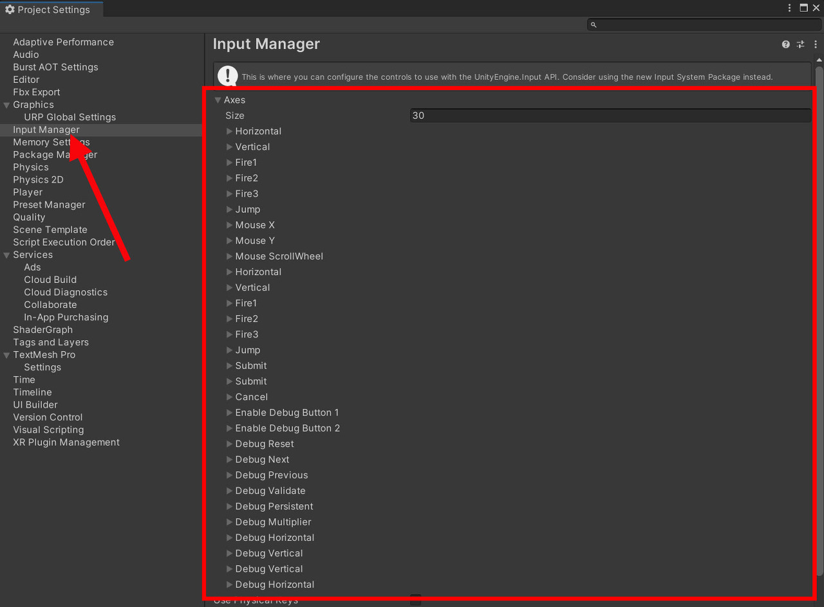824x607 pixels.
Task: Open Physics settings
Action: [x=31, y=167]
